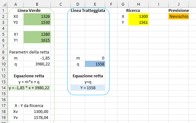Click the Xv label cell
The height and width of the screenshot is (123, 196).
tap(16, 111)
